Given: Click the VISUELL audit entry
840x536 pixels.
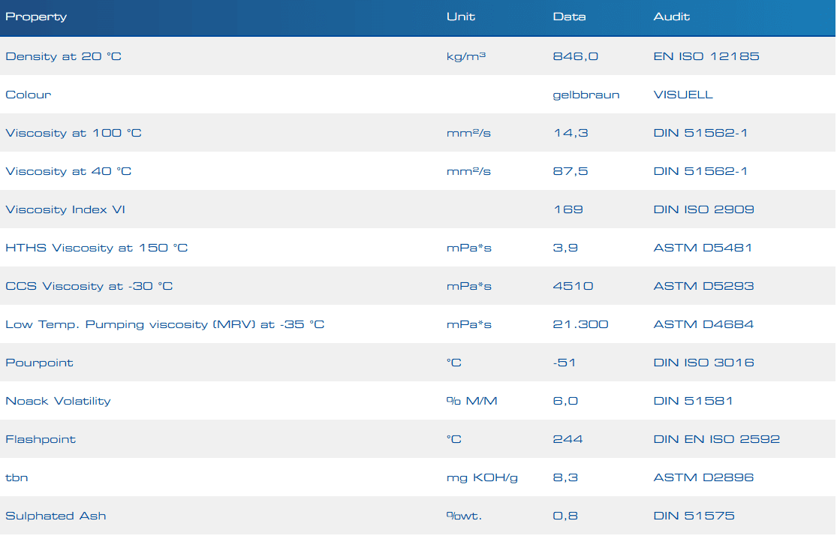Looking at the screenshot, I should (x=683, y=95).
